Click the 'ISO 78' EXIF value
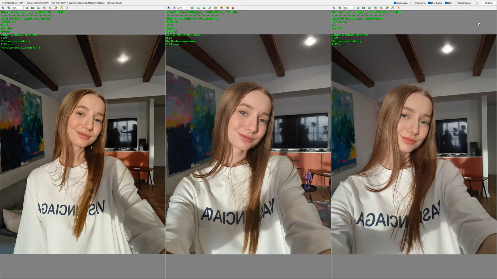497x279 pixels. 171,28
